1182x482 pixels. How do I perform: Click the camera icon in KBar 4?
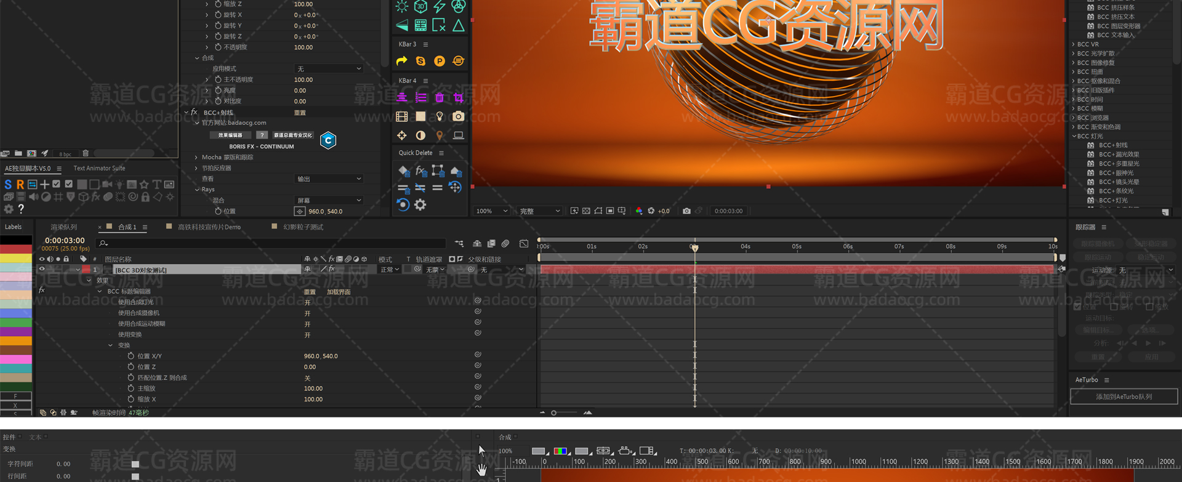click(458, 116)
